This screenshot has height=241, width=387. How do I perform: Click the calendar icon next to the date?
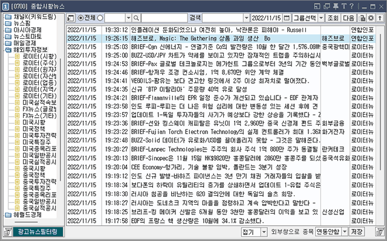pos(287,18)
